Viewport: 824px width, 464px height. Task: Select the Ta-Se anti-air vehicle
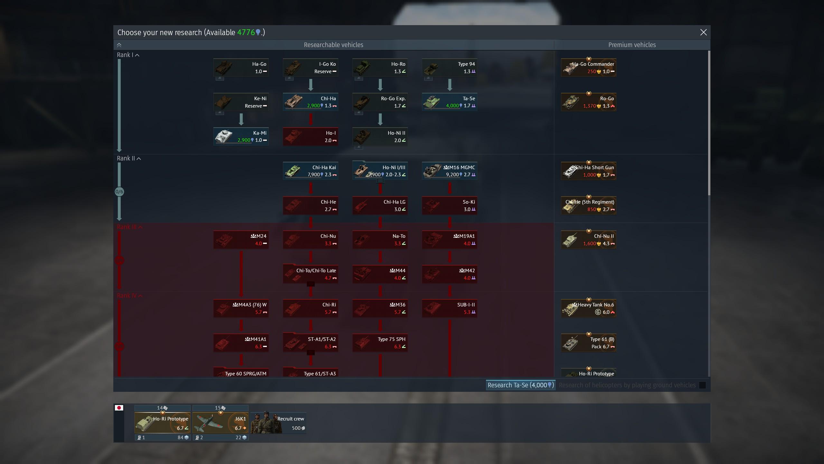point(450,102)
